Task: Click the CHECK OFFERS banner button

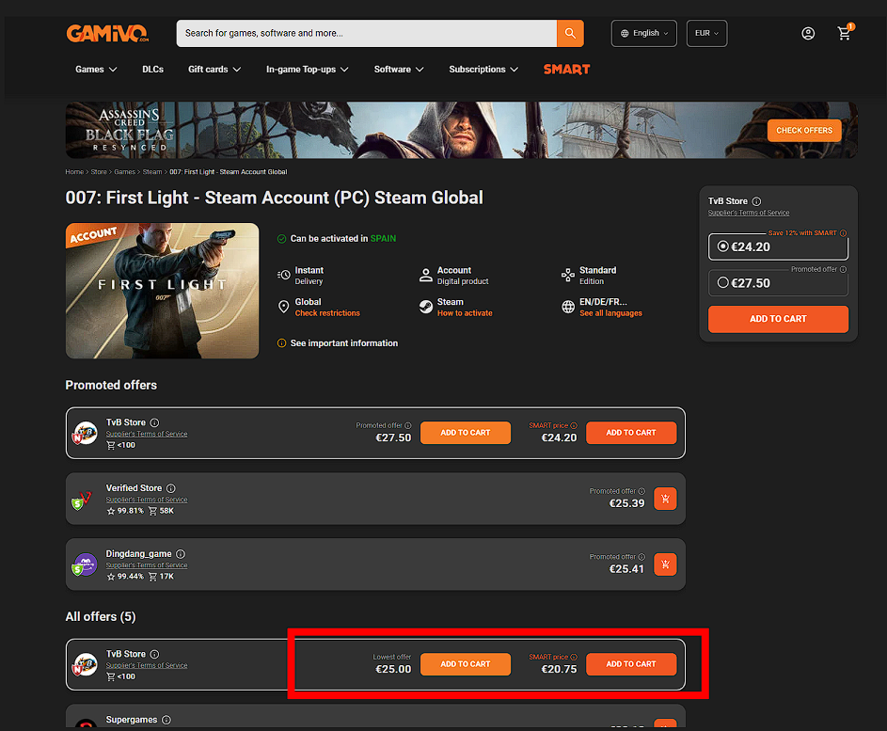Action: point(804,130)
